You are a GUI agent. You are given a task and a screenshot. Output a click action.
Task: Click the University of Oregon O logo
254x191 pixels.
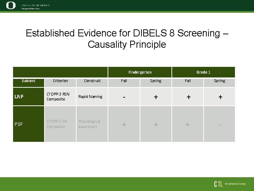pos(11,5)
